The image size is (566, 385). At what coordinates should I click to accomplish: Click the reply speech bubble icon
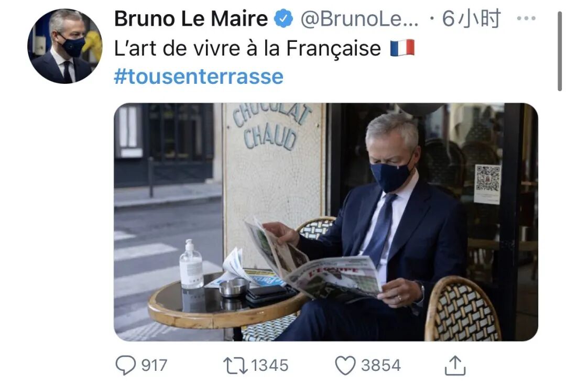[126, 365]
